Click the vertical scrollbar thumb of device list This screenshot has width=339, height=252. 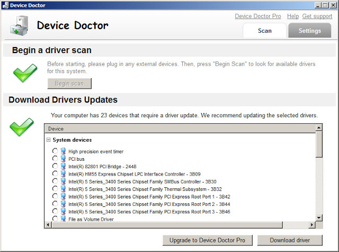click(x=319, y=144)
